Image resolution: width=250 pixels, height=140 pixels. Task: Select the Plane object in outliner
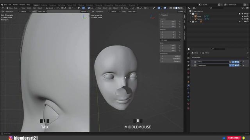pos(199,16)
